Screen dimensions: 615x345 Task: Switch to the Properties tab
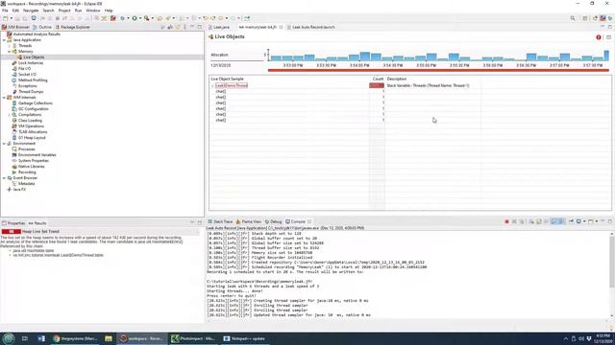(13, 223)
